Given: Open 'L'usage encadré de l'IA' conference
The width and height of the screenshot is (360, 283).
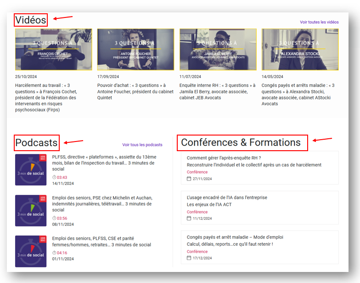Looking at the screenshot, I should pos(227,198).
